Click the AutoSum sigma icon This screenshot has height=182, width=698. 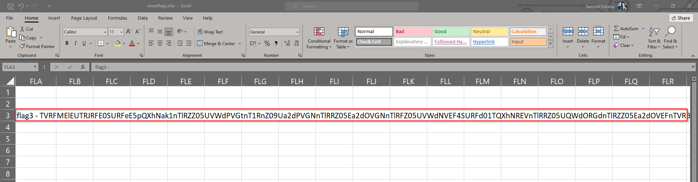tap(616, 28)
